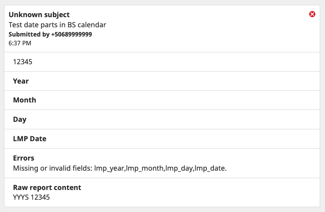Screen dimensions: 325x212
Task: Select the YYYS 12345 raw content text
Action: pyautogui.click(x=31, y=197)
